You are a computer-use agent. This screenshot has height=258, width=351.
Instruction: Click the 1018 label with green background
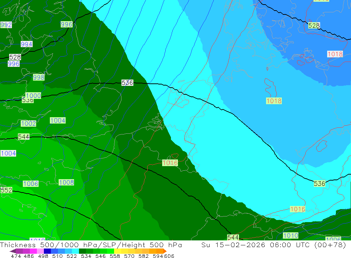click(x=274, y=101)
